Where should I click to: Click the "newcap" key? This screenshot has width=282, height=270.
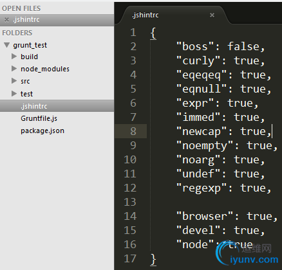point(202,131)
